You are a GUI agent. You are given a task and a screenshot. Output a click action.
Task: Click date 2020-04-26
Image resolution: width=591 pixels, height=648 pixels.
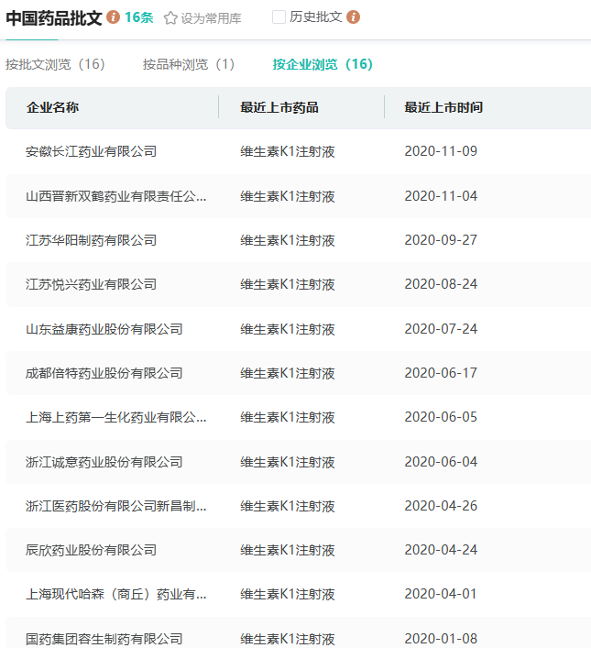[441, 506]
